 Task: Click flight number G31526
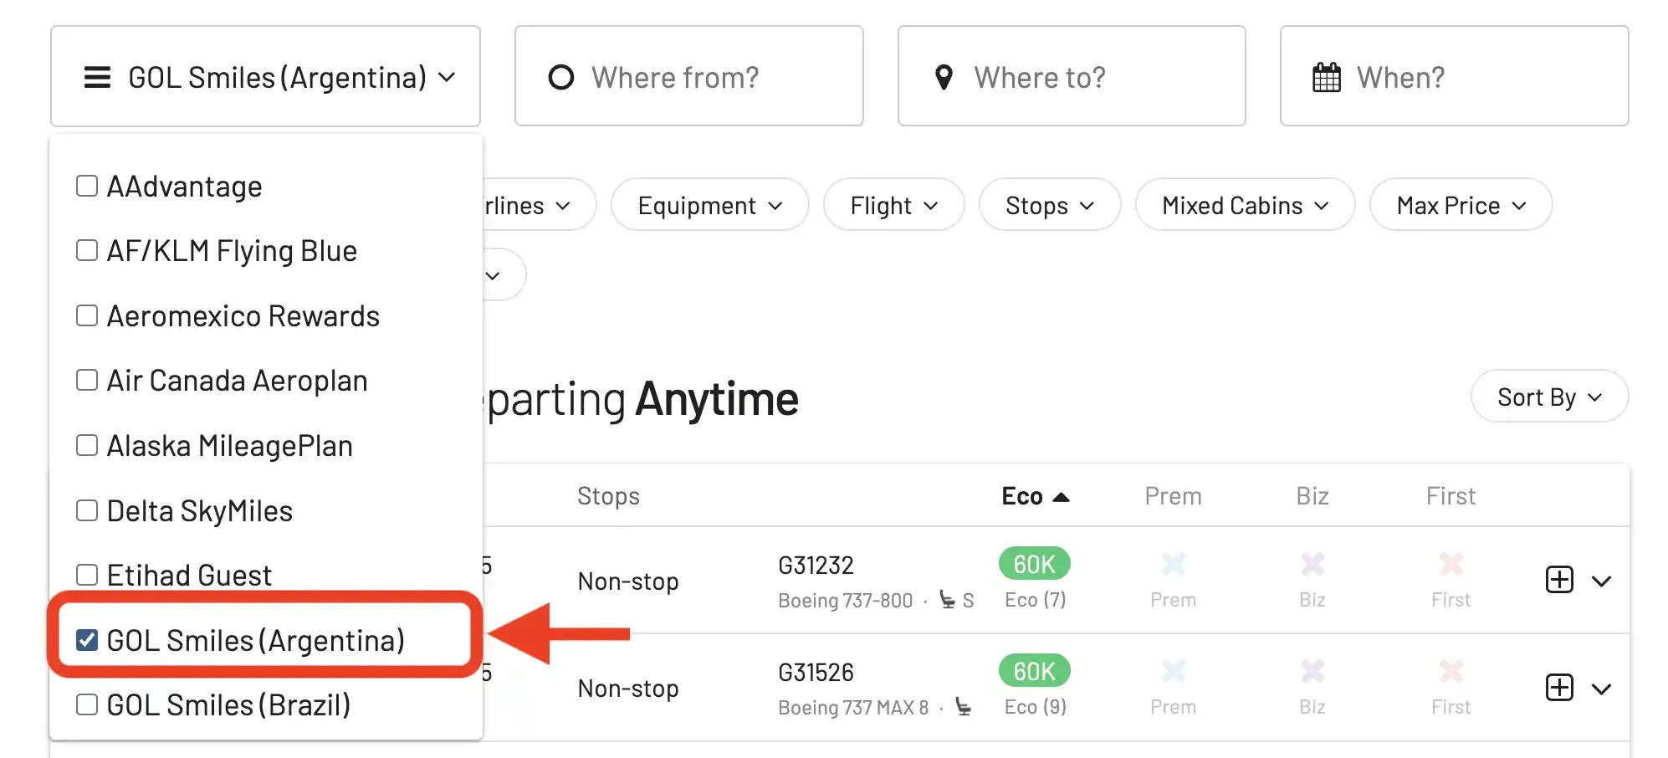[x=816, y=673]
